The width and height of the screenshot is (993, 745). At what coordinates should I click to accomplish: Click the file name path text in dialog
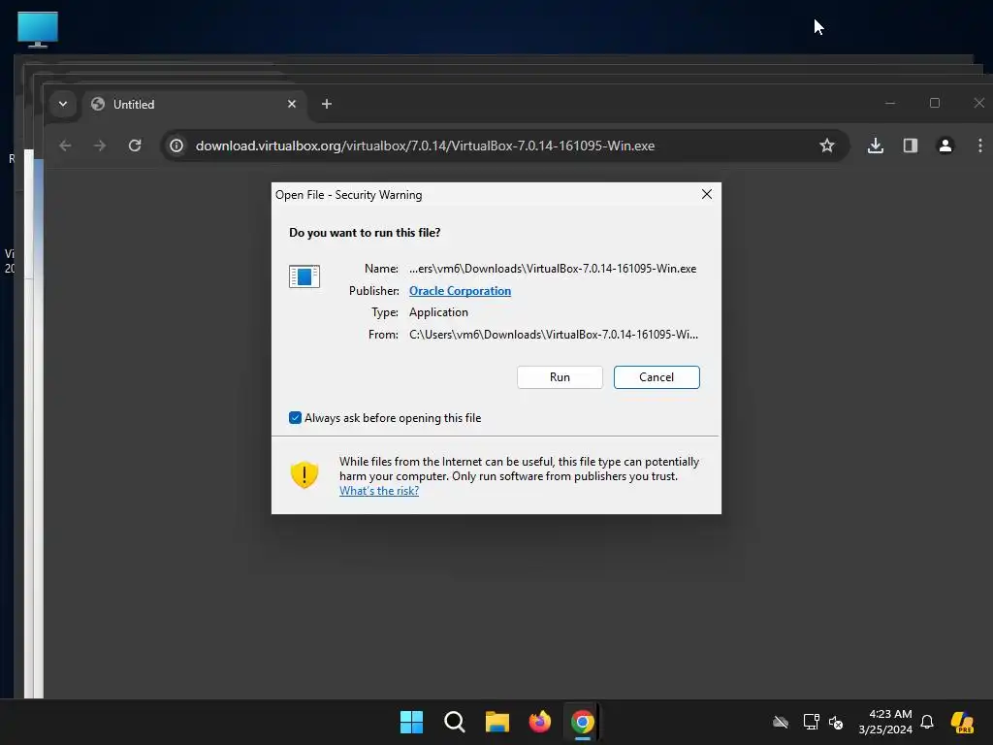[x=552, y=269]
